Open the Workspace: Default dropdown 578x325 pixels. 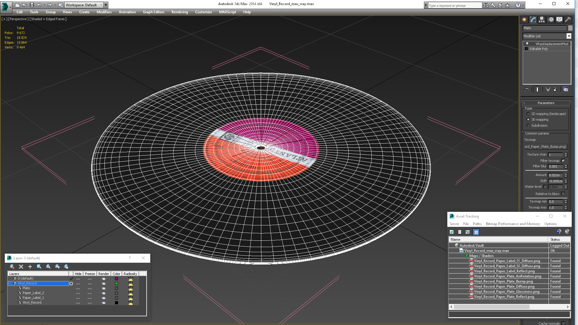[84, 5]
